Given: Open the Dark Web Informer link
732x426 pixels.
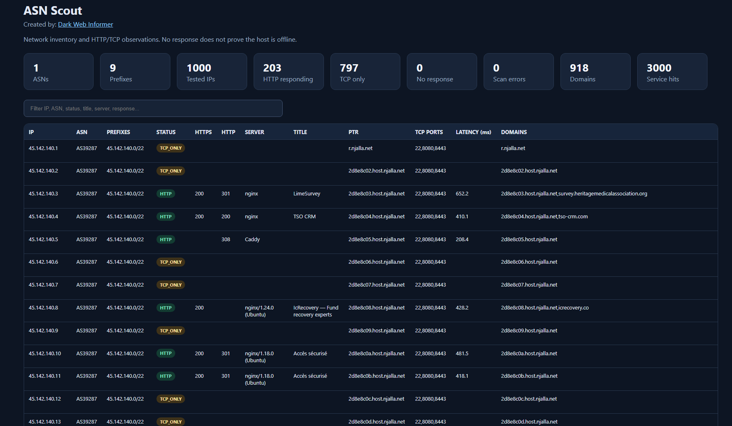Looking at the screenshot, I should [85, 25].
